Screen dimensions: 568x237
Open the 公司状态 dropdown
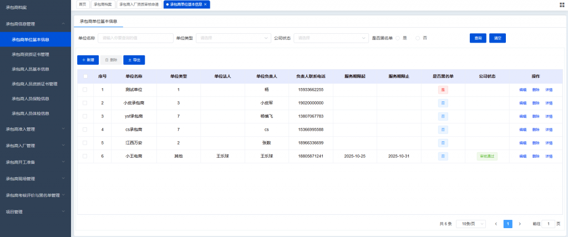[331, 38]
